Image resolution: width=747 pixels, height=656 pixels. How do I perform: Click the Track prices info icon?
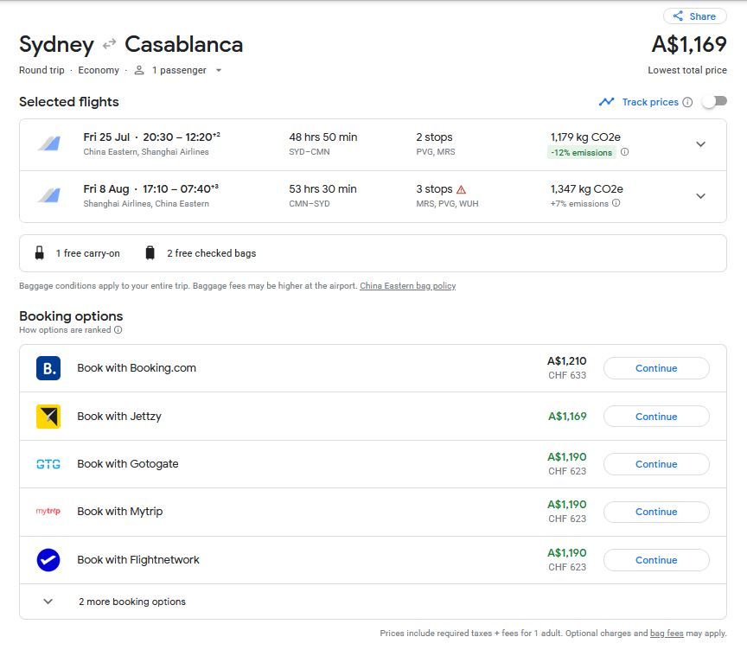(687, 102)
